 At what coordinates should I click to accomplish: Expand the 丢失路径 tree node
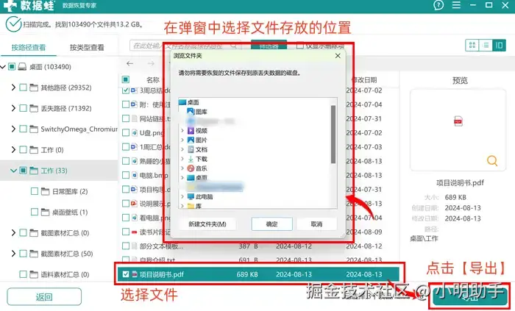pos(13,108)
